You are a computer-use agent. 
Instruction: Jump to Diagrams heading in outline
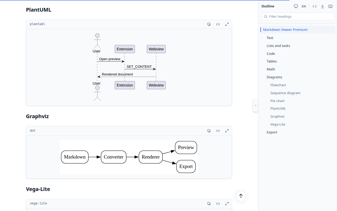pyautogui.click(x=274, y=77)
